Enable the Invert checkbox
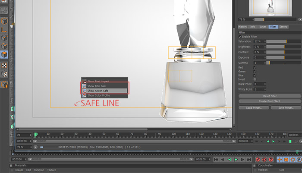This screenshot has height=173, width=302. pyautogui.click(x=255, y=79)
